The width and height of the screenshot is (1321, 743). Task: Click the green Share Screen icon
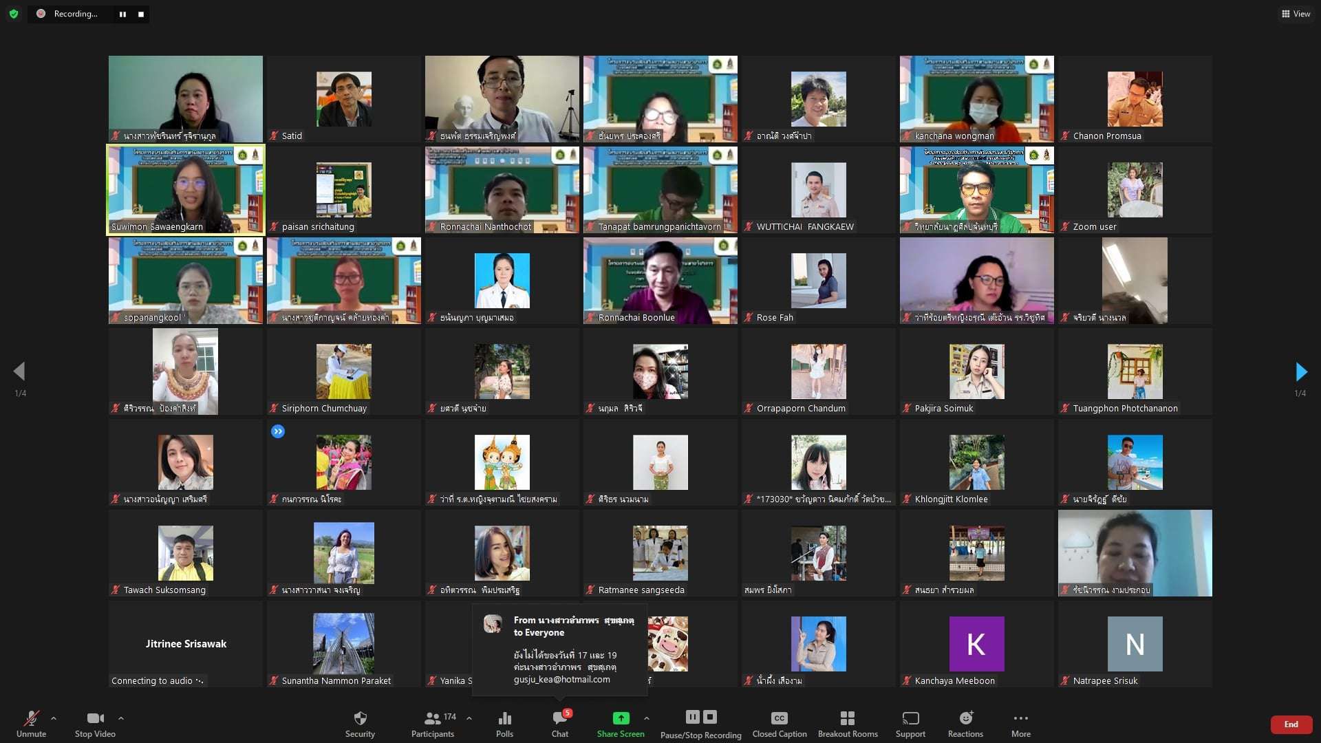(621, 718)
